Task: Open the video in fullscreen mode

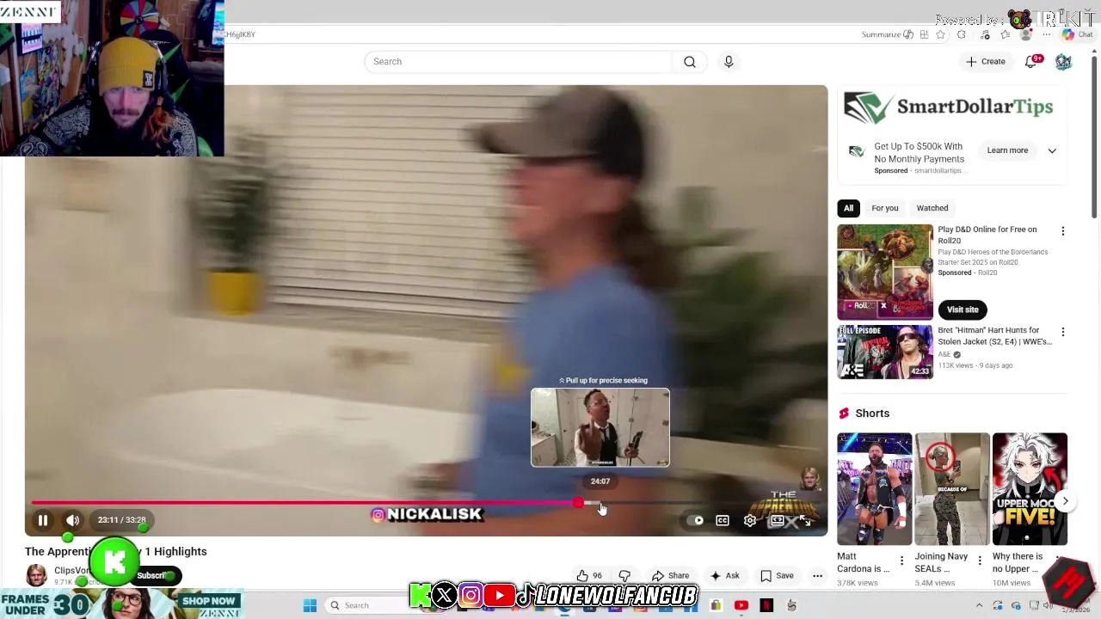Action: click(804, 520)
